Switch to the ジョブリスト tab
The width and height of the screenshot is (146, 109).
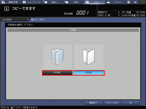point(31,2)
